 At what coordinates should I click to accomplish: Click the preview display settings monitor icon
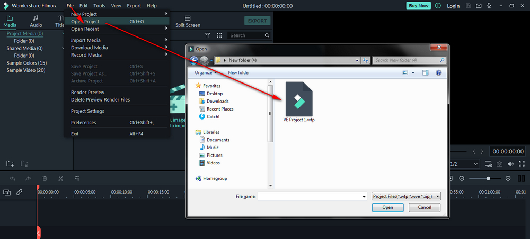488,164
